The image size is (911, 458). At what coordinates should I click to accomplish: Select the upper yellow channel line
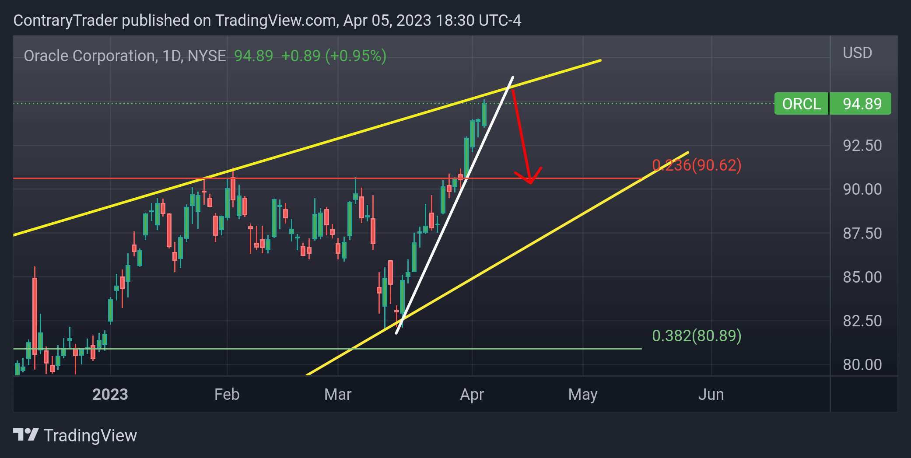[307, 148]
